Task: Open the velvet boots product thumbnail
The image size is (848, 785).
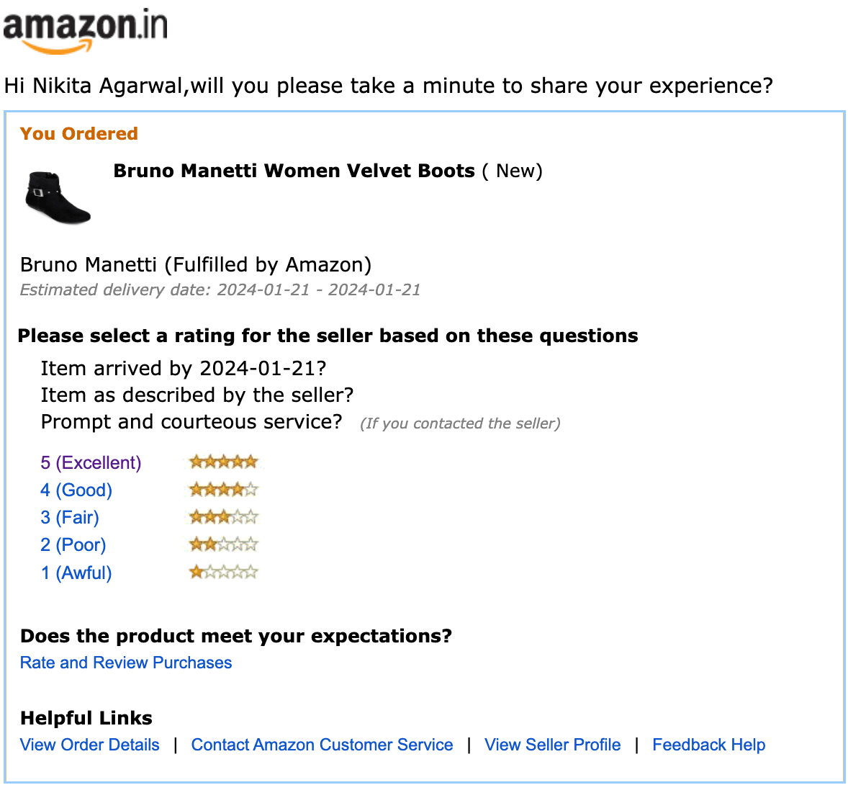Action: (x=58, y=197)
